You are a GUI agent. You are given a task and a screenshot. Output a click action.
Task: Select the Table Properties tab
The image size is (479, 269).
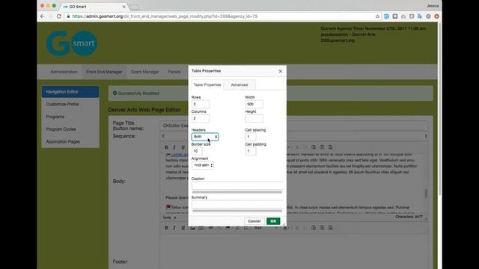click(x=207, y=84)
